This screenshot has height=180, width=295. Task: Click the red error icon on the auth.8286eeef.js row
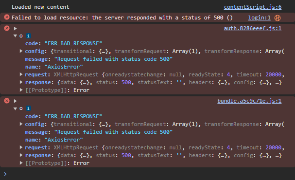pyautogui.click(x=7, y=28)
